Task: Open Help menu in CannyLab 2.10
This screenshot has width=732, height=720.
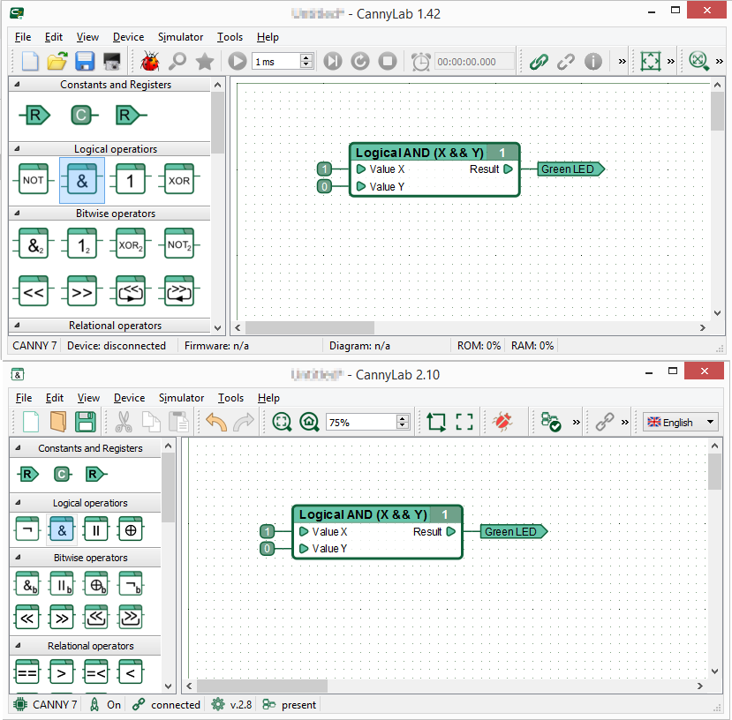Action: point(268,398)
